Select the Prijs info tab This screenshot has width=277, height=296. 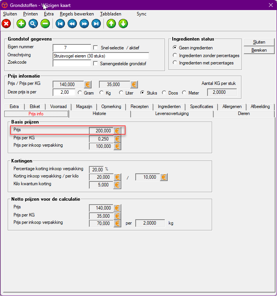click(x=36, y=114)
